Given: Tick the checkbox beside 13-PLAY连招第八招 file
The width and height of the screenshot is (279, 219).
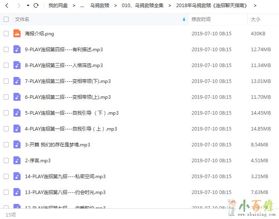Looking at the screenshot, I should pos(6,192).
